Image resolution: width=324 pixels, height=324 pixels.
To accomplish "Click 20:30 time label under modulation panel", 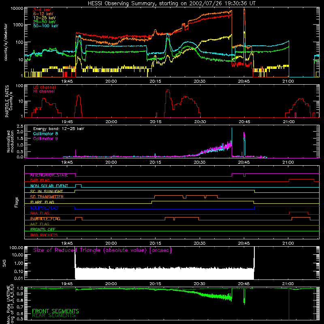I will pyautogui.click(x=200, y=162).
